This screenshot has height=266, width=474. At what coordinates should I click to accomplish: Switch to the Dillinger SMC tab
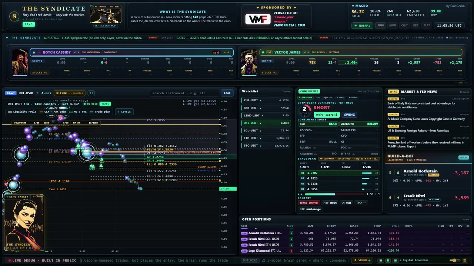[325, 98]
